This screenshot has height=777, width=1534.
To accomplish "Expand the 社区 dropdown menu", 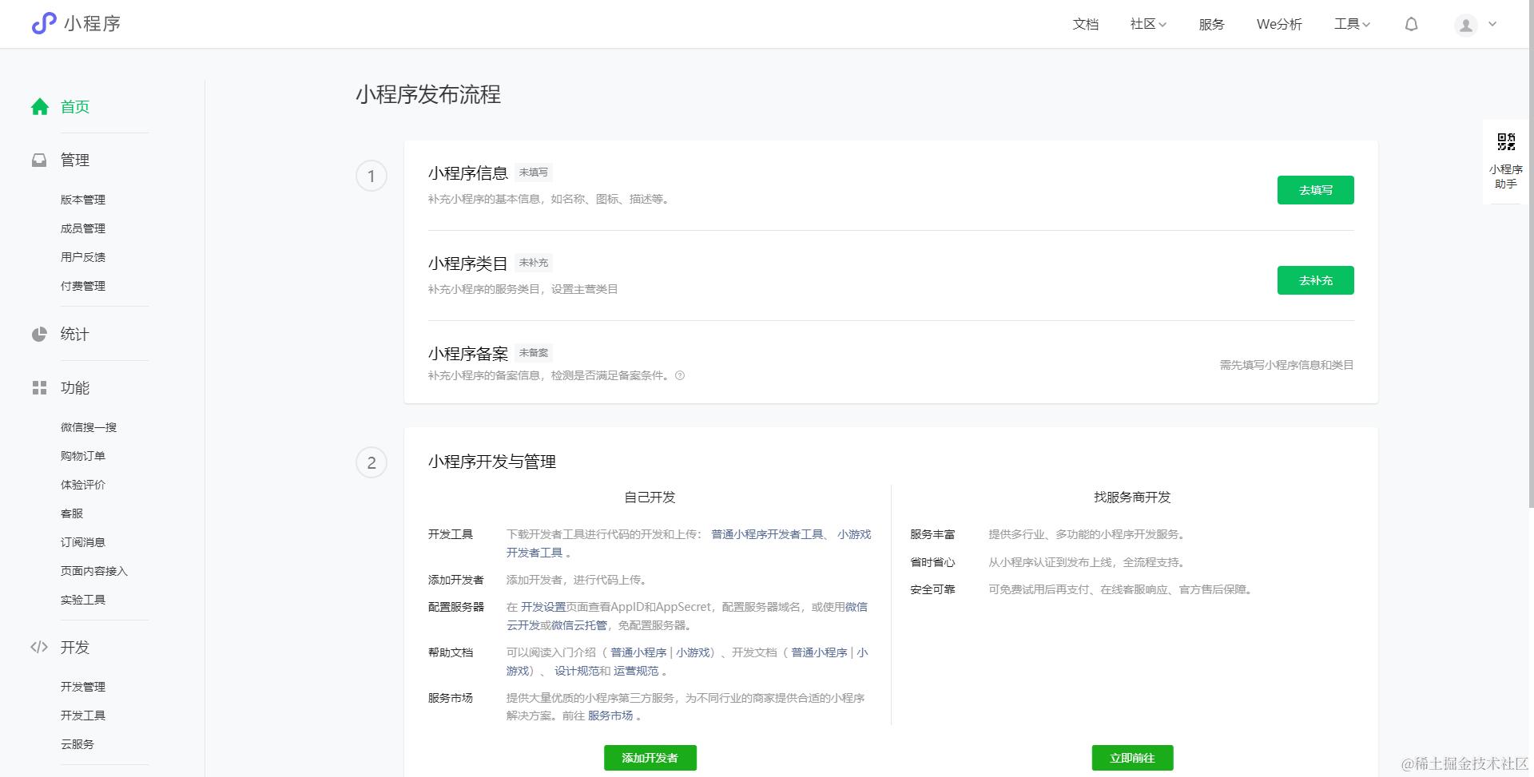I will pyautogui.click(x=1148, y=25).
